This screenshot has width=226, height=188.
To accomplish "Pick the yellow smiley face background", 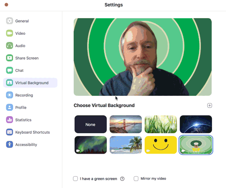I will tap(161, 145).
